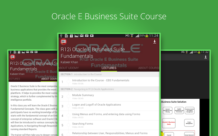Tap course title in center phone header
This screenshot has width=218, height=136.
pyautogui.click(x=93, y=53)
